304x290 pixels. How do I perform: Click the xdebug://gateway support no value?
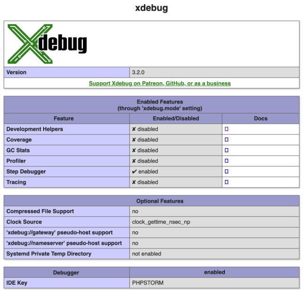click(135, 233)
